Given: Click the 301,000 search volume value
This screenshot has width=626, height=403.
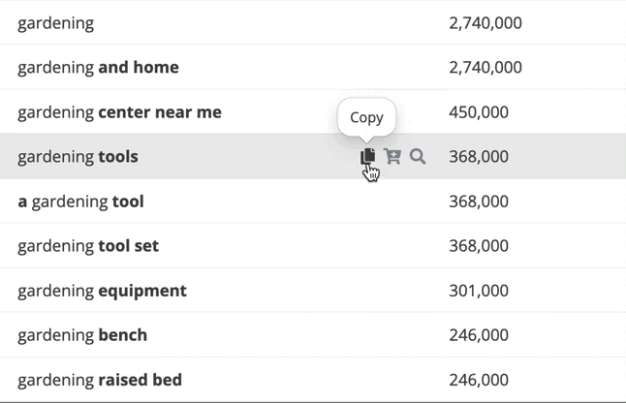Looking at the screenshot, I should pos(479,291).
